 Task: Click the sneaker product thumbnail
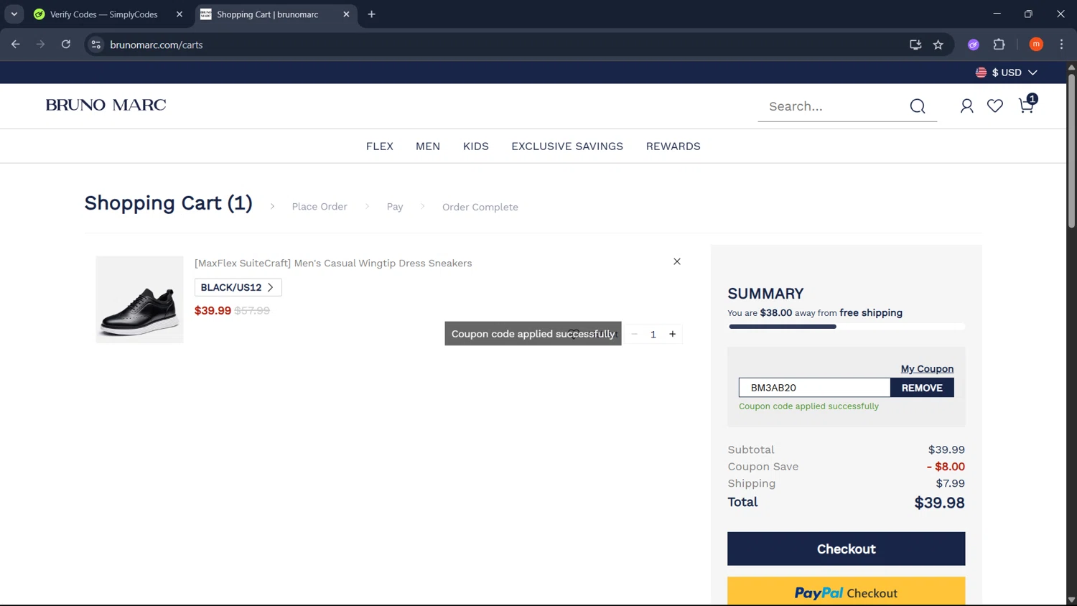pos(139,299)
